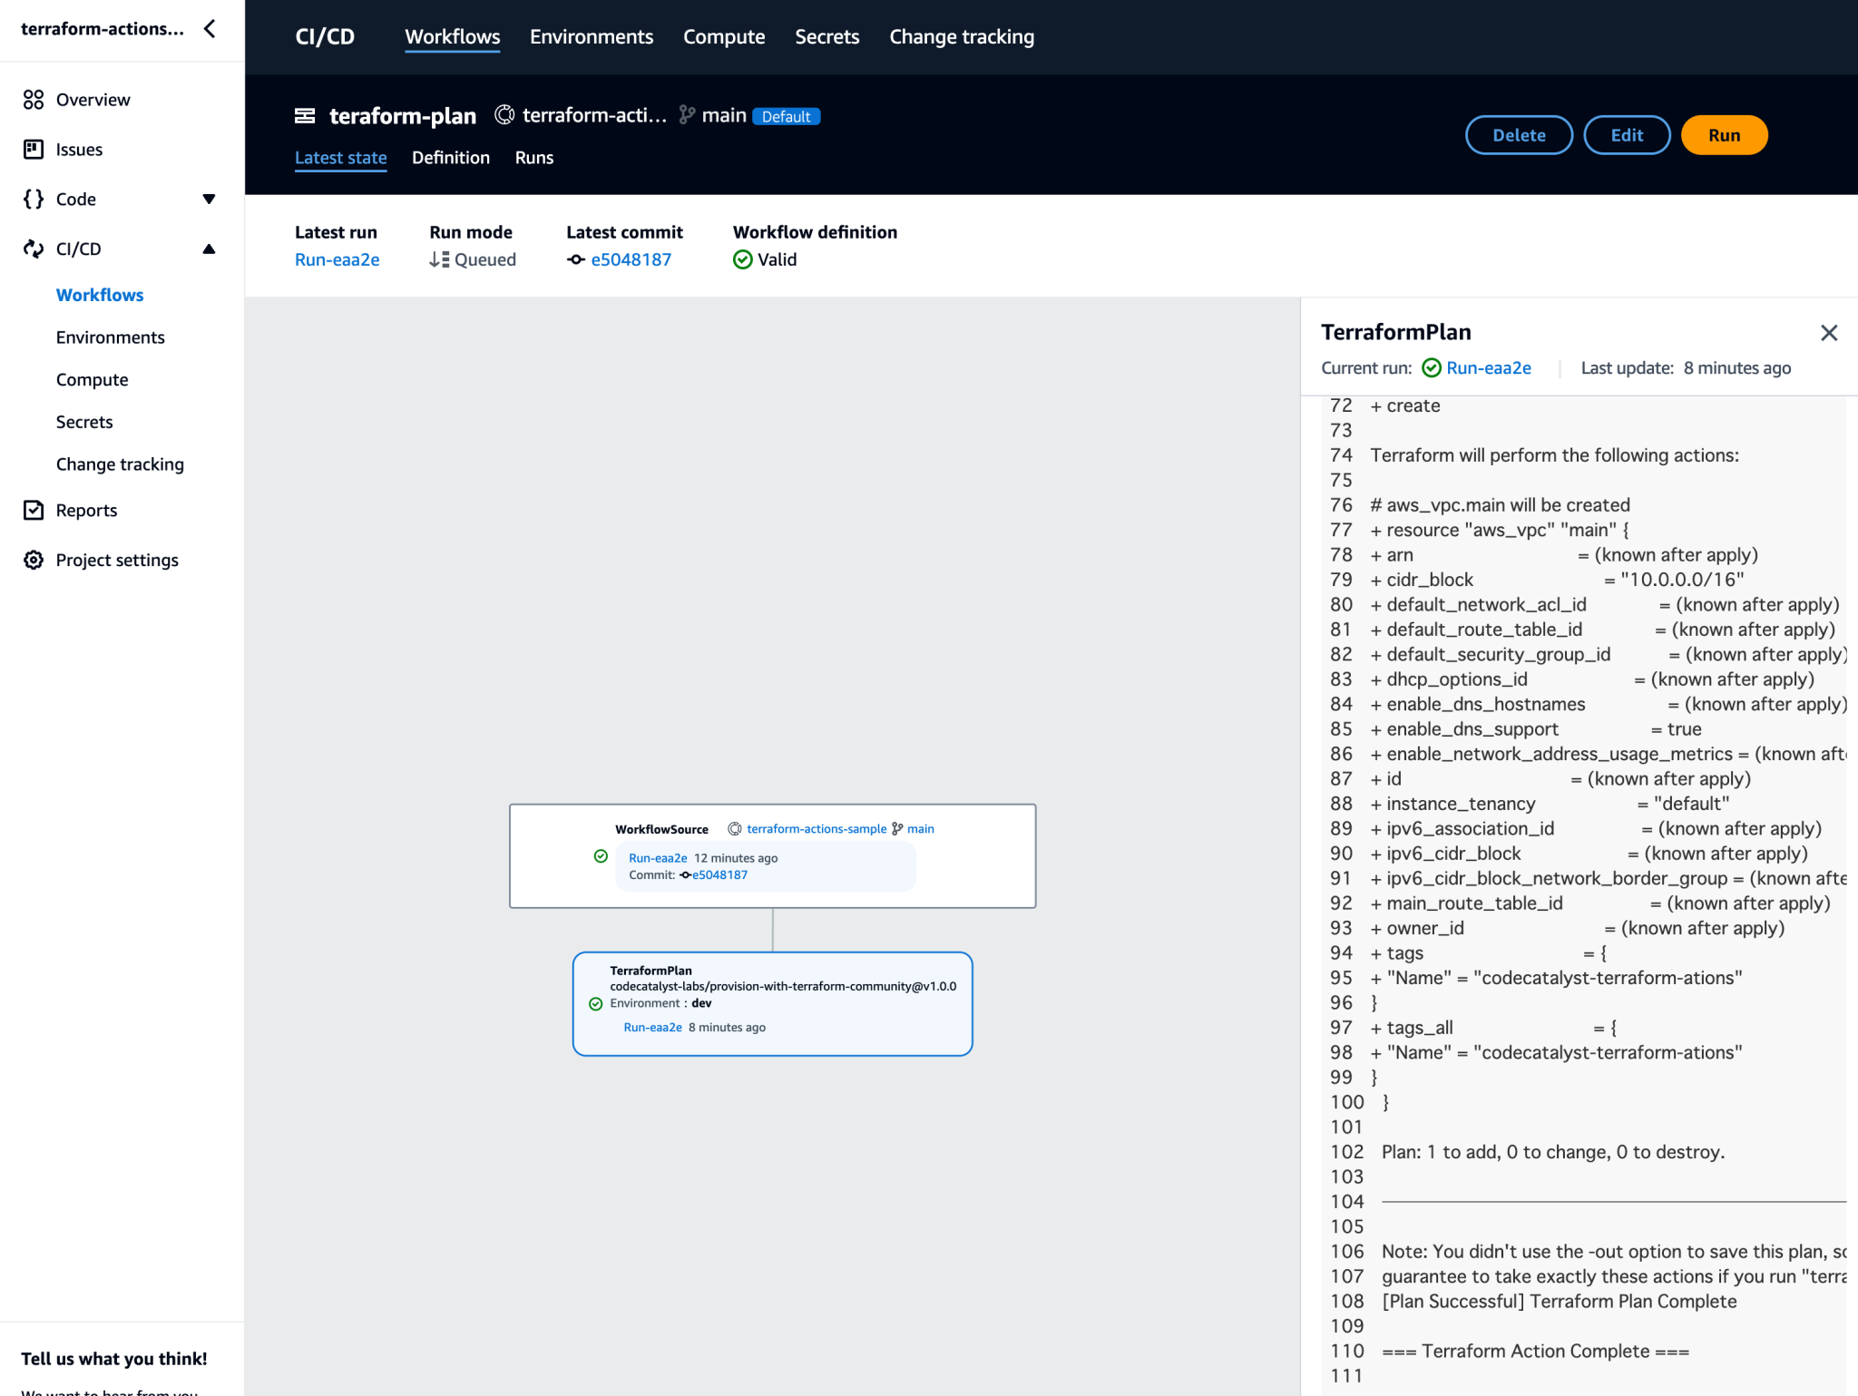The width and height of the screenshot is (1858, 1396).
Task: Open Change tracking in the top navigation
Action: (962, 36)
